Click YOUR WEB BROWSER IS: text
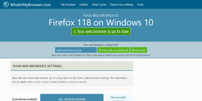The image size is (202, 101). tap(101, 16)
